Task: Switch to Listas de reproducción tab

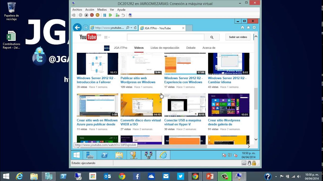Action: click(165, 48)
